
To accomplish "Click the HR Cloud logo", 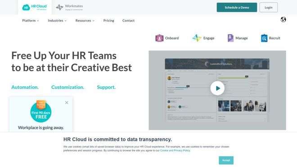I will [35, 7].
